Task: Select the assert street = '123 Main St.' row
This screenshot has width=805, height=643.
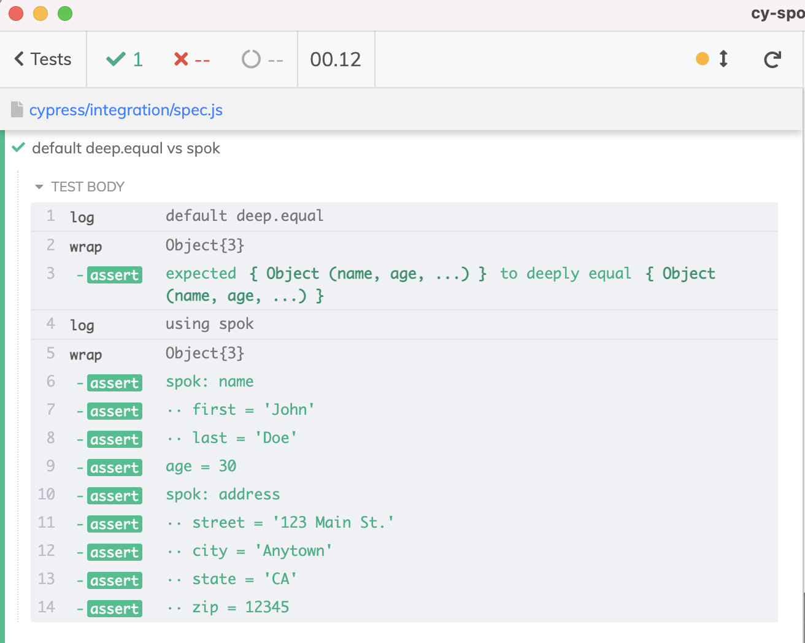Action: click(404, 523)
